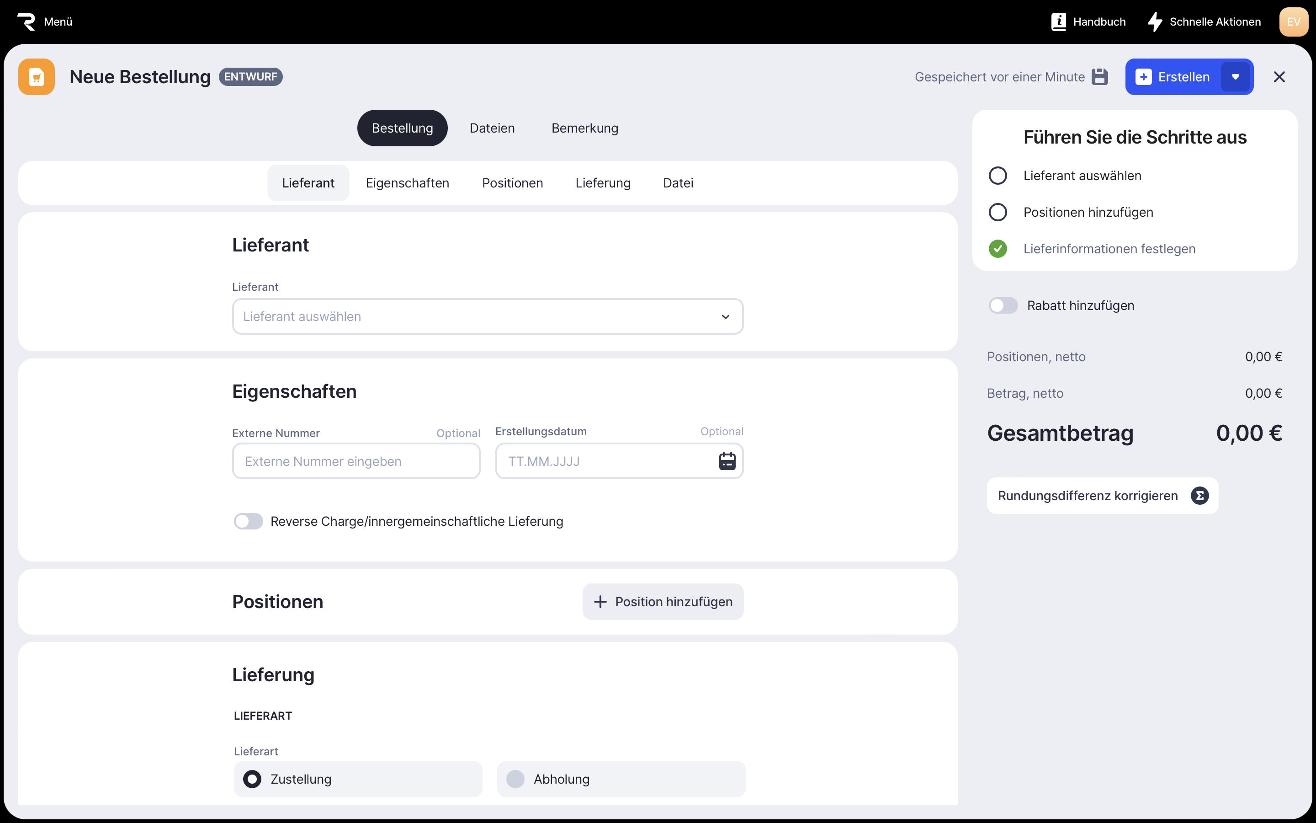Switch to the Dateien tab

(x=492, y=128)
